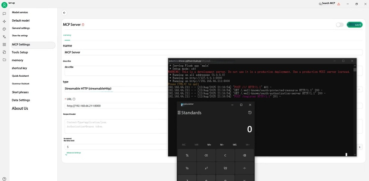The image size is (369, 181).
Task: Click the sparkle agents icon in sidebar
Action: pos(4,21)
